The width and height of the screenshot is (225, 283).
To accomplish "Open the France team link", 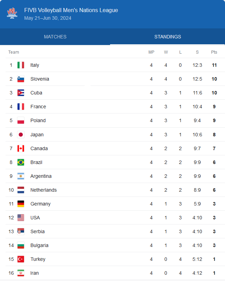I will (x=38, y=107).
